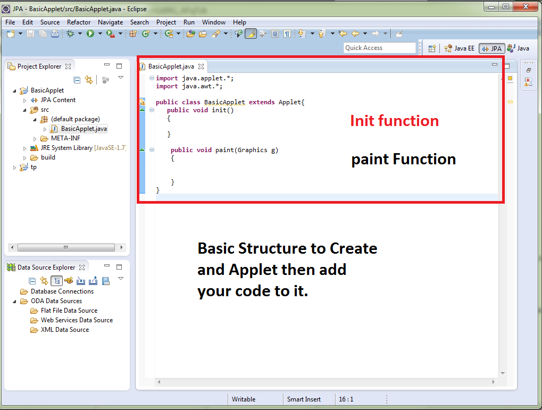Image resolution: width=542 pixels, height=410 pixels.
Task: Click the Next Annotation arrow icon
Action: [x=302, y=34]
